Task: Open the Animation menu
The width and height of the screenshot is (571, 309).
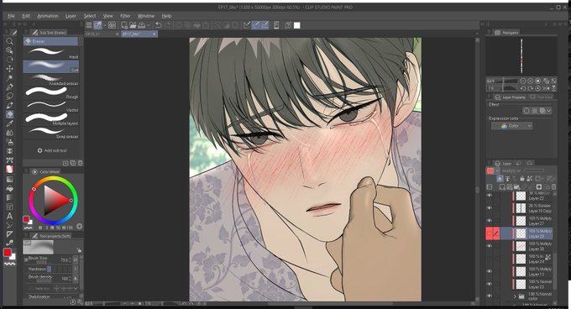Action: (48, 16)
